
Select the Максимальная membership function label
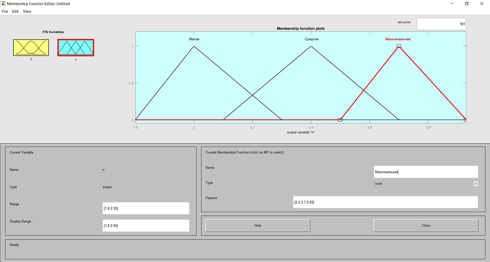[x=398, y=39]
